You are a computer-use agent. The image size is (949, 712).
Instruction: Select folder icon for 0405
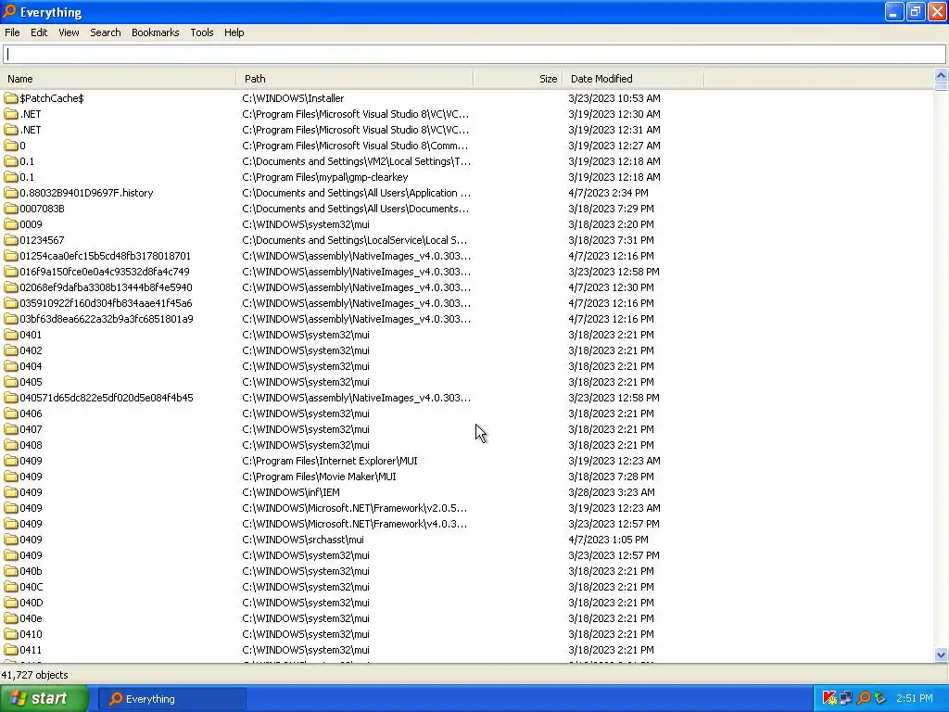pyautogui.click(x=11, y=381)
